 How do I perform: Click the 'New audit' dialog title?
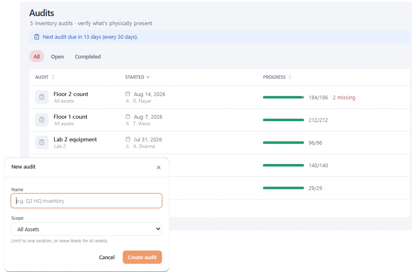pos(23,166)
